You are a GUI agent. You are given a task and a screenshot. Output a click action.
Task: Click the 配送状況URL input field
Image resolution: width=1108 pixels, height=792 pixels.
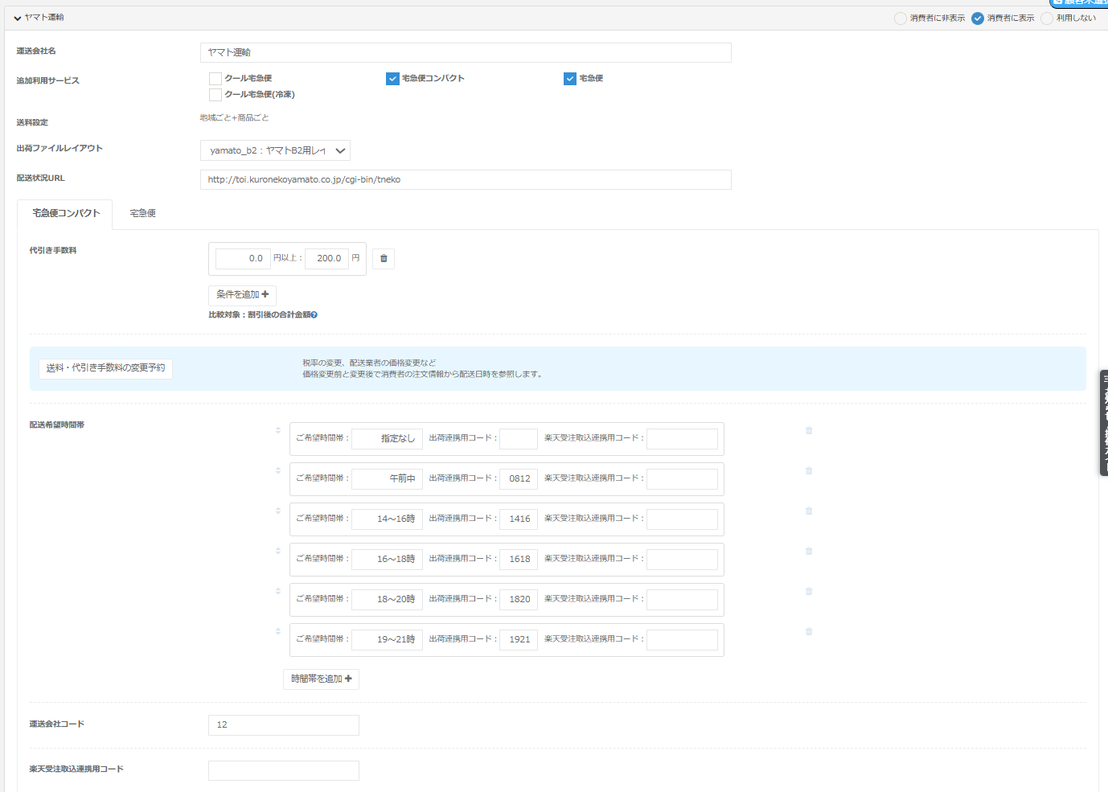[465, 180]
